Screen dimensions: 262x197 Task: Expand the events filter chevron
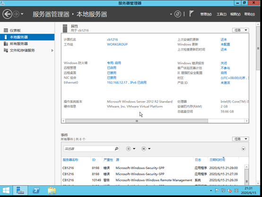pos(243,149)
